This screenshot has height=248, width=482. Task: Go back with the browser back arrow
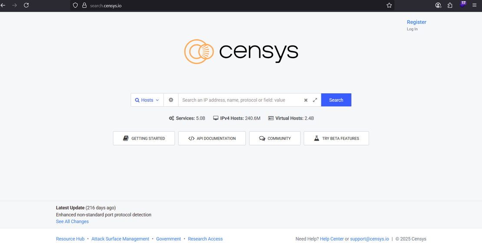pos(3,5)
